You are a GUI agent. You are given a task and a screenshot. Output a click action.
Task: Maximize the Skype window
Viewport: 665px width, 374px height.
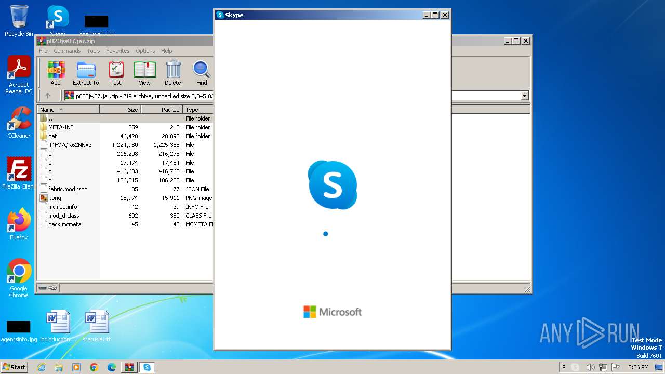coord(435,15)
